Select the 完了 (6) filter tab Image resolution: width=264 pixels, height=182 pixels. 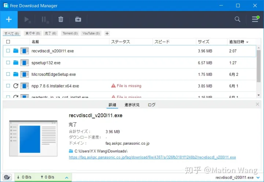[x=51, y=33]
